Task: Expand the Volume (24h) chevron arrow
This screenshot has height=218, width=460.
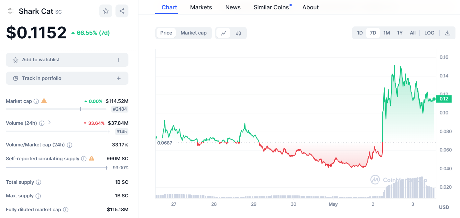Action: (x=49, y=123)
